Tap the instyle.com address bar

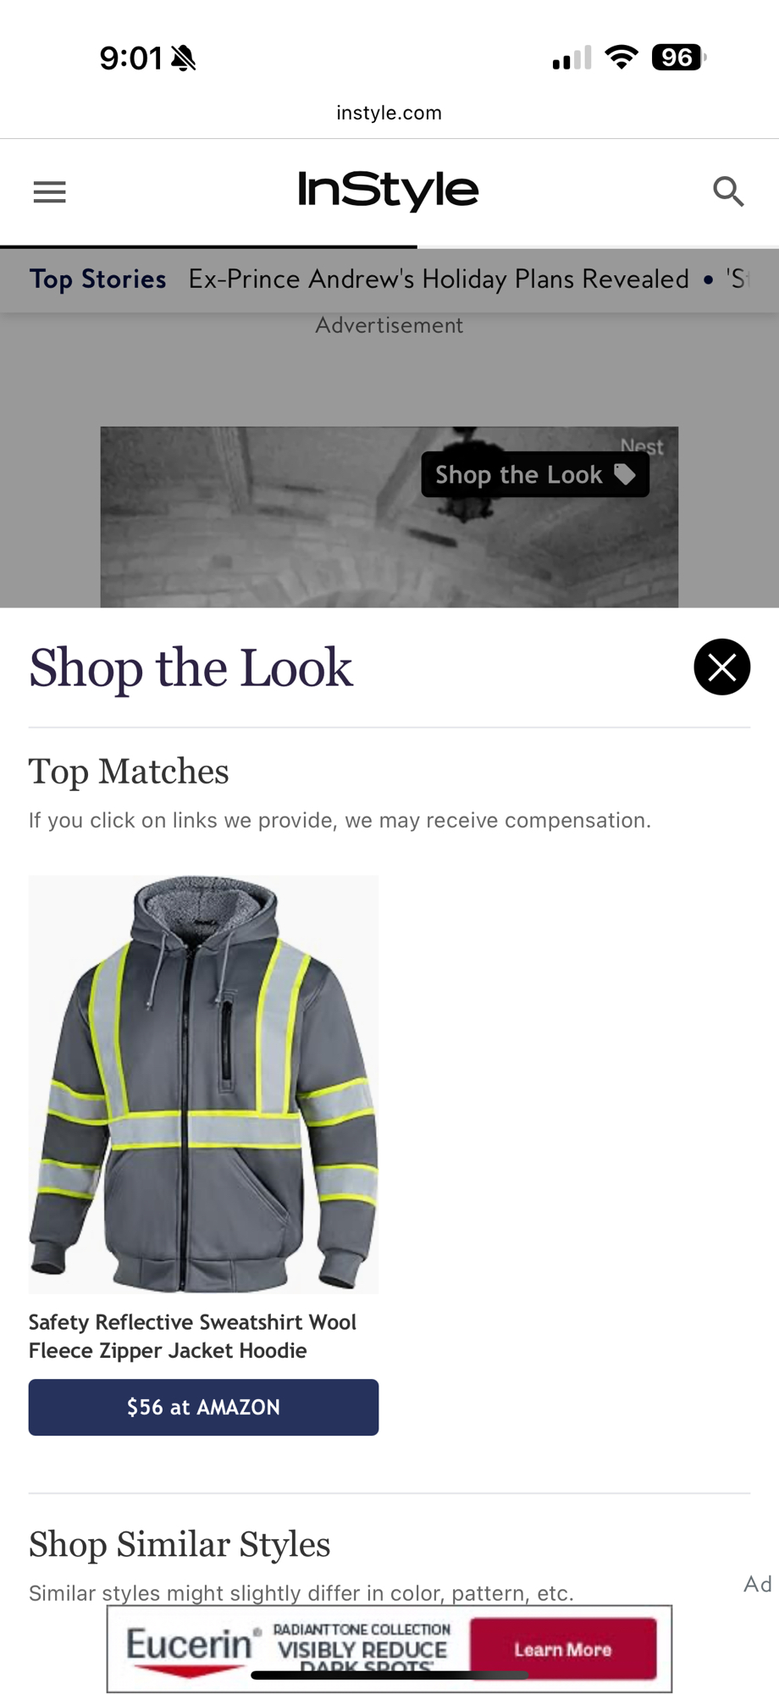[389, 113]
